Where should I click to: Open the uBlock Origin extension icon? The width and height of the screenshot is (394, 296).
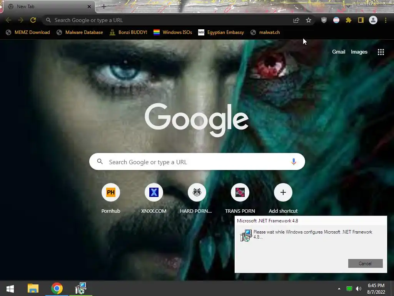pyautogui.click(x=324, y=20)
